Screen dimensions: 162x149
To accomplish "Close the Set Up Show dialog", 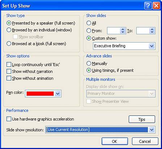I will [156, 6].
